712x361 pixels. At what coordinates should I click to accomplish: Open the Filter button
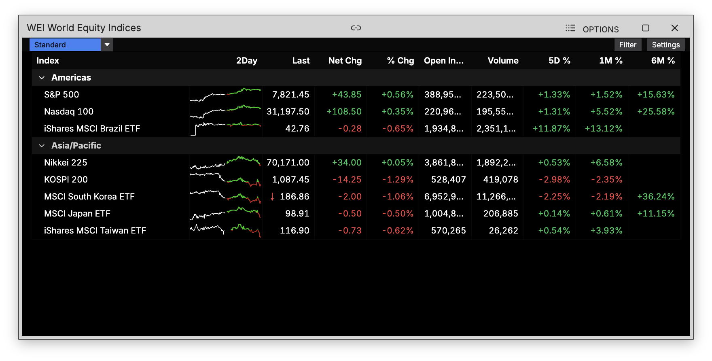pyautogui.click(x=628, y=45)
